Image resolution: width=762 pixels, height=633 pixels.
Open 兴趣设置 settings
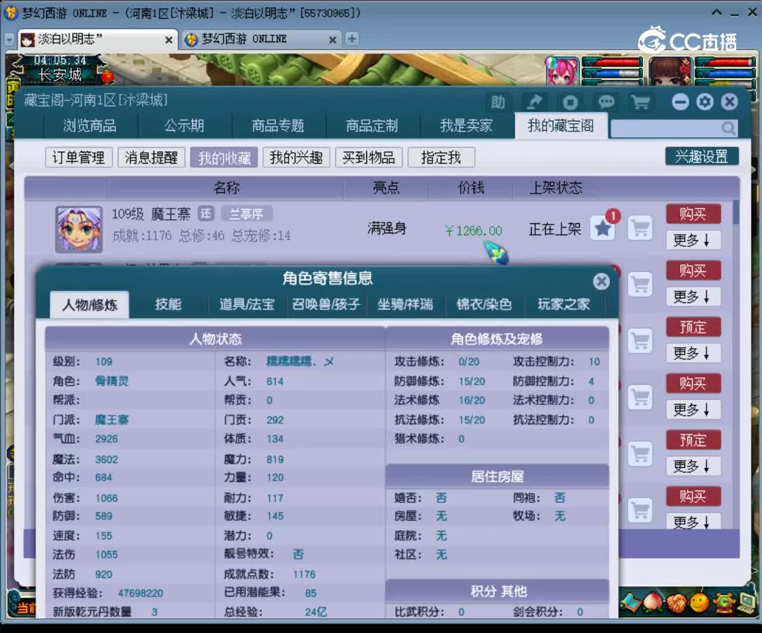(702, 156)
